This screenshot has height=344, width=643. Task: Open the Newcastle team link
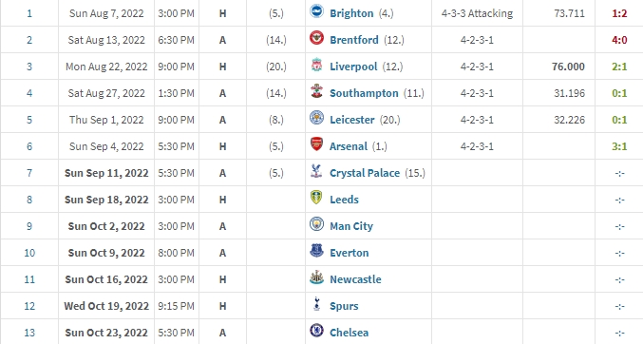tap(355, 279)
